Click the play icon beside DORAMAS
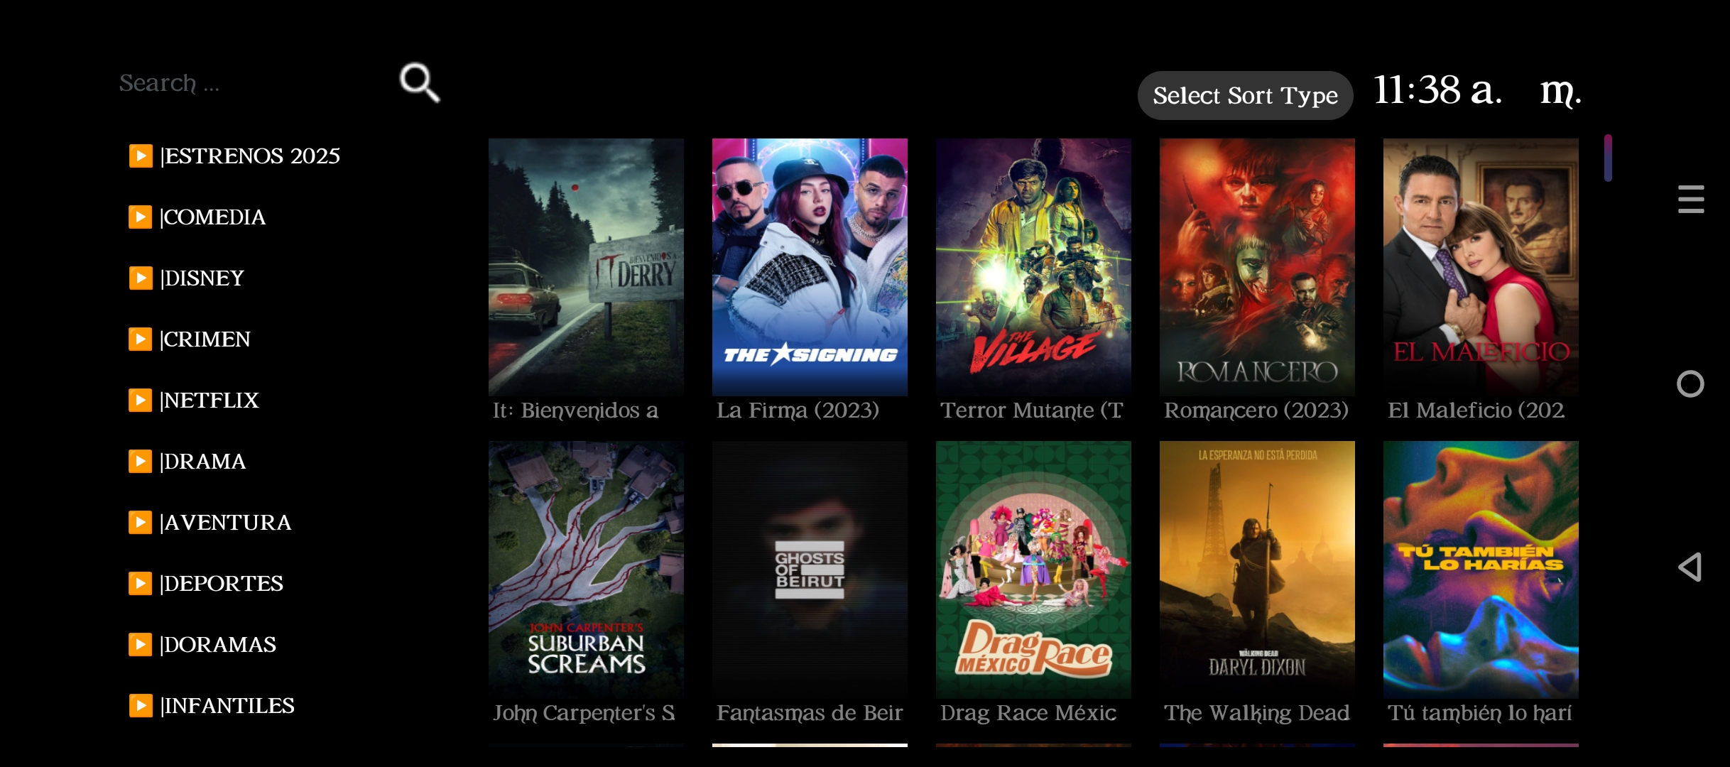This screenshot has width=1730, height=767. (x=141, y=644)
